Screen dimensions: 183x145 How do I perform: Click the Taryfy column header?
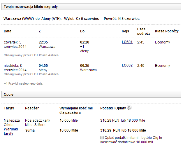coord(9,108)
